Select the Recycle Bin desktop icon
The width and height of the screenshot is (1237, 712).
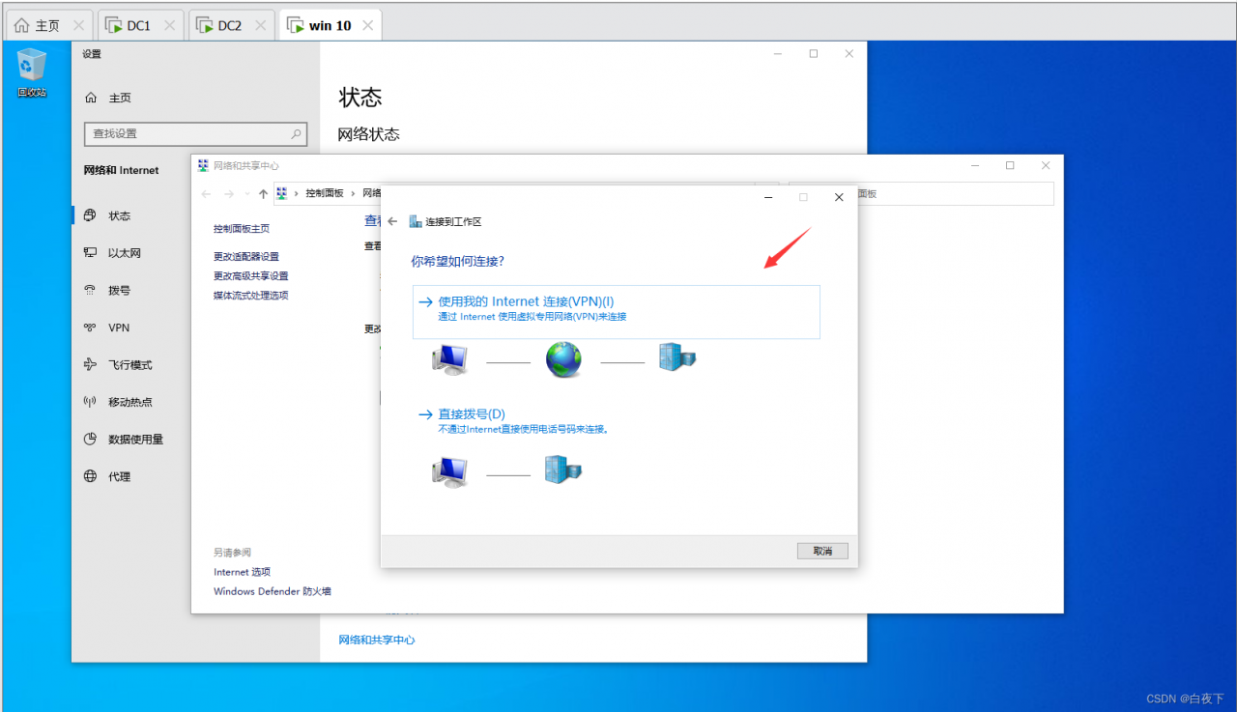32,73
